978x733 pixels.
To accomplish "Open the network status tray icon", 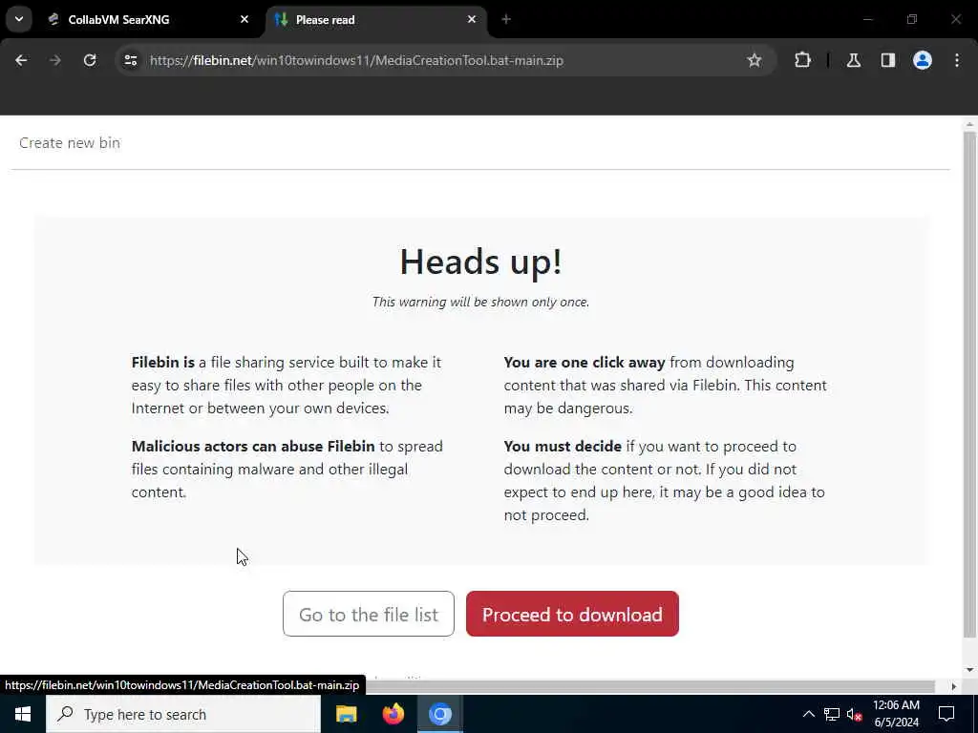I will coord(832,714).
